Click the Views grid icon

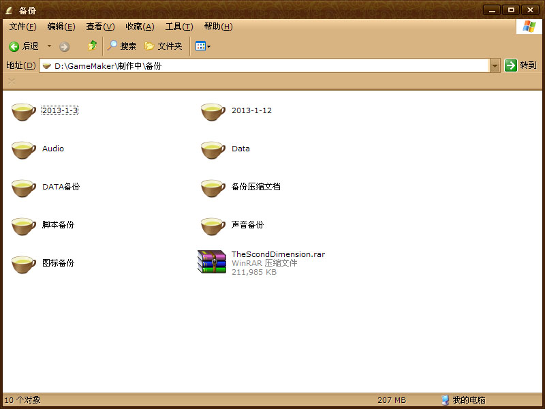200,46
